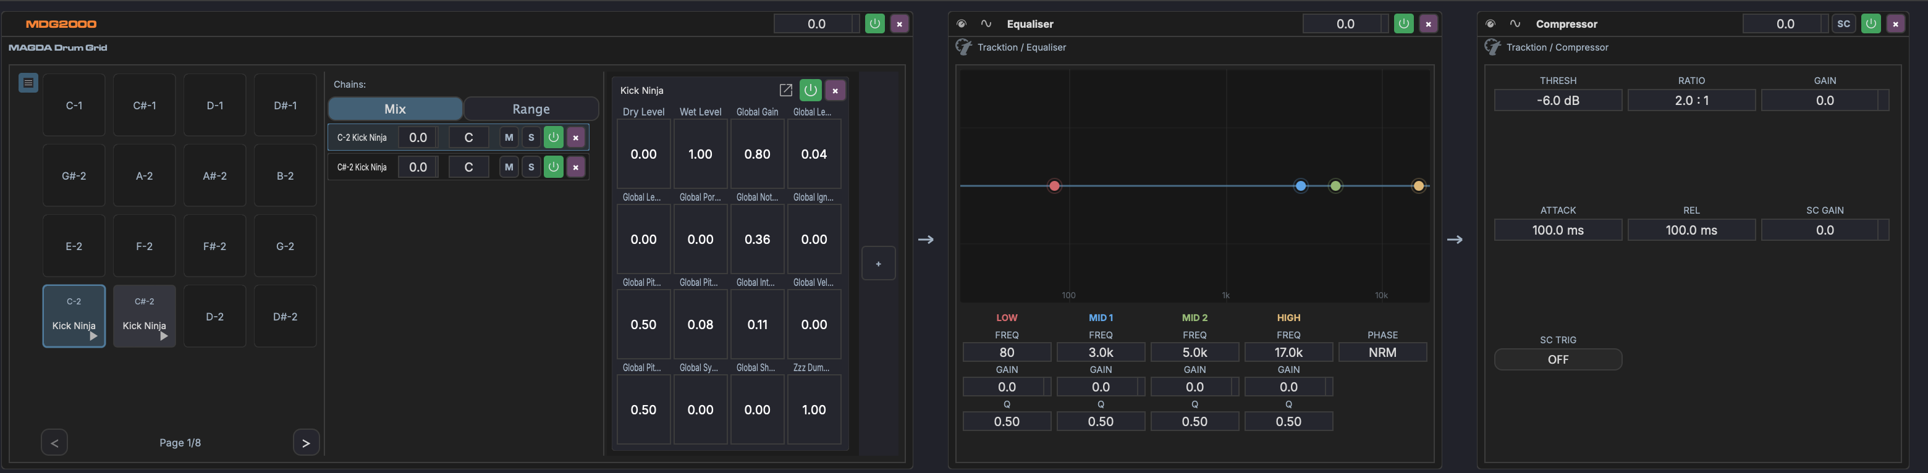The width and height of the screenshot is (1928, 473).
Task: Select the red LOW band EQ node
Action: click(x=1054, y=186)
